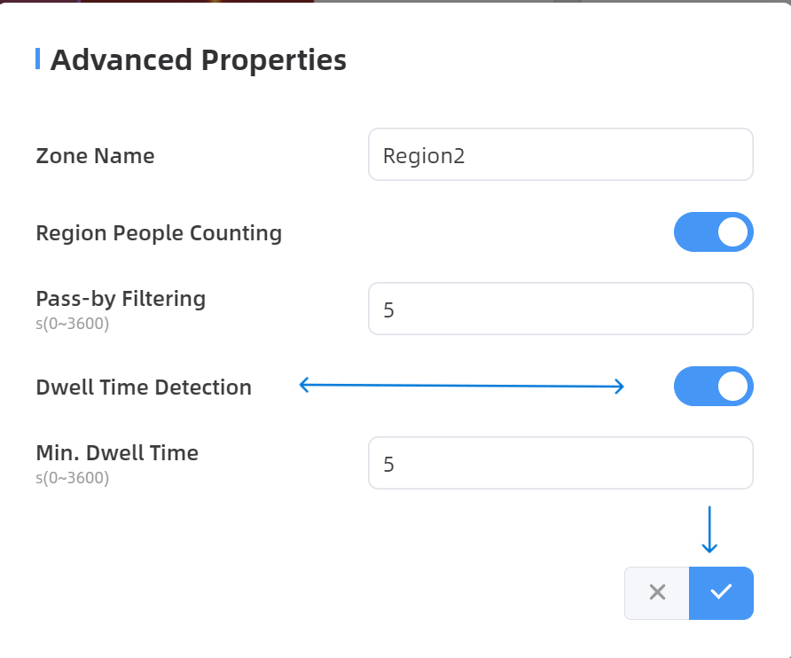The height and width of the screenshot is (658, 791).
Task: Click the blue horizontal double-headed arrow
Action: pyautogui.click(x=461, y=386)
